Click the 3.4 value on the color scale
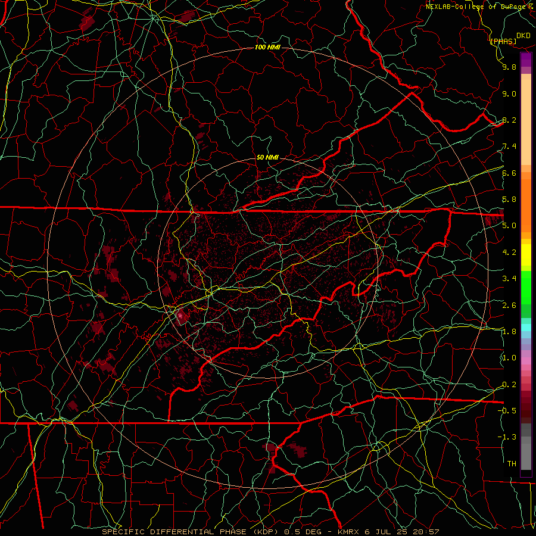536x536 pixels. pyautogui.click(x=509, y=279)
